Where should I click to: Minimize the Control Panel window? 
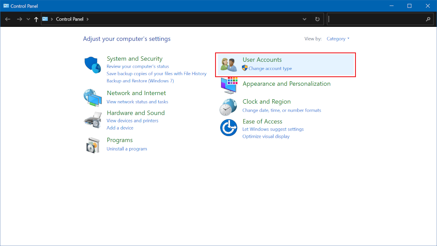point(392,6)
